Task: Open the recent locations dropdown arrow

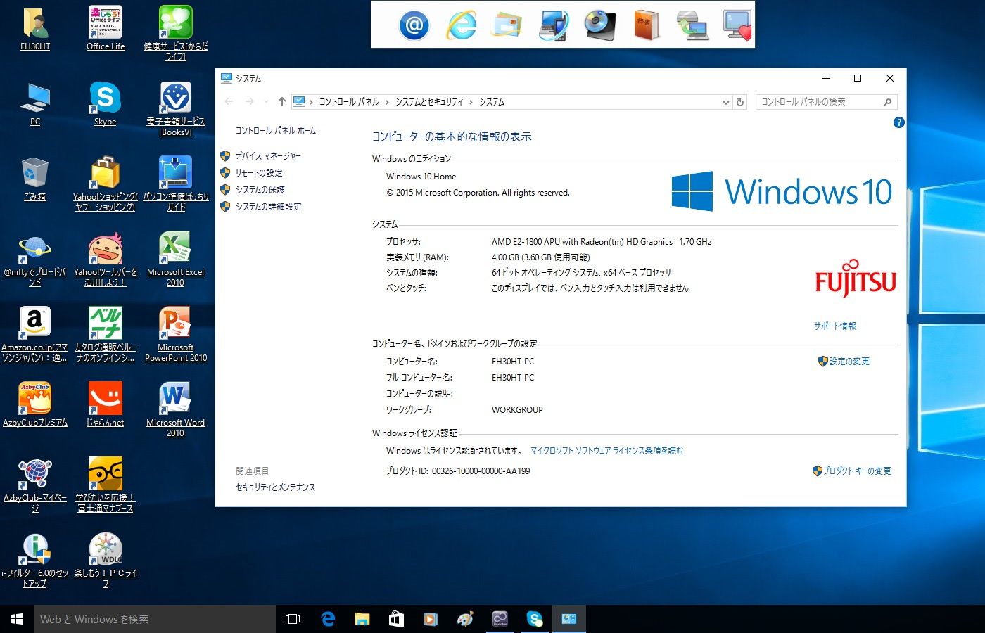Action: point(266,102)
